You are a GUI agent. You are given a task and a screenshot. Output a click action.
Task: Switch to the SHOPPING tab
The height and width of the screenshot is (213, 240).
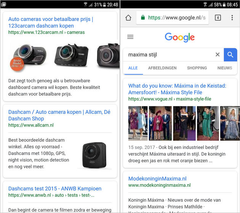[197, 68]
